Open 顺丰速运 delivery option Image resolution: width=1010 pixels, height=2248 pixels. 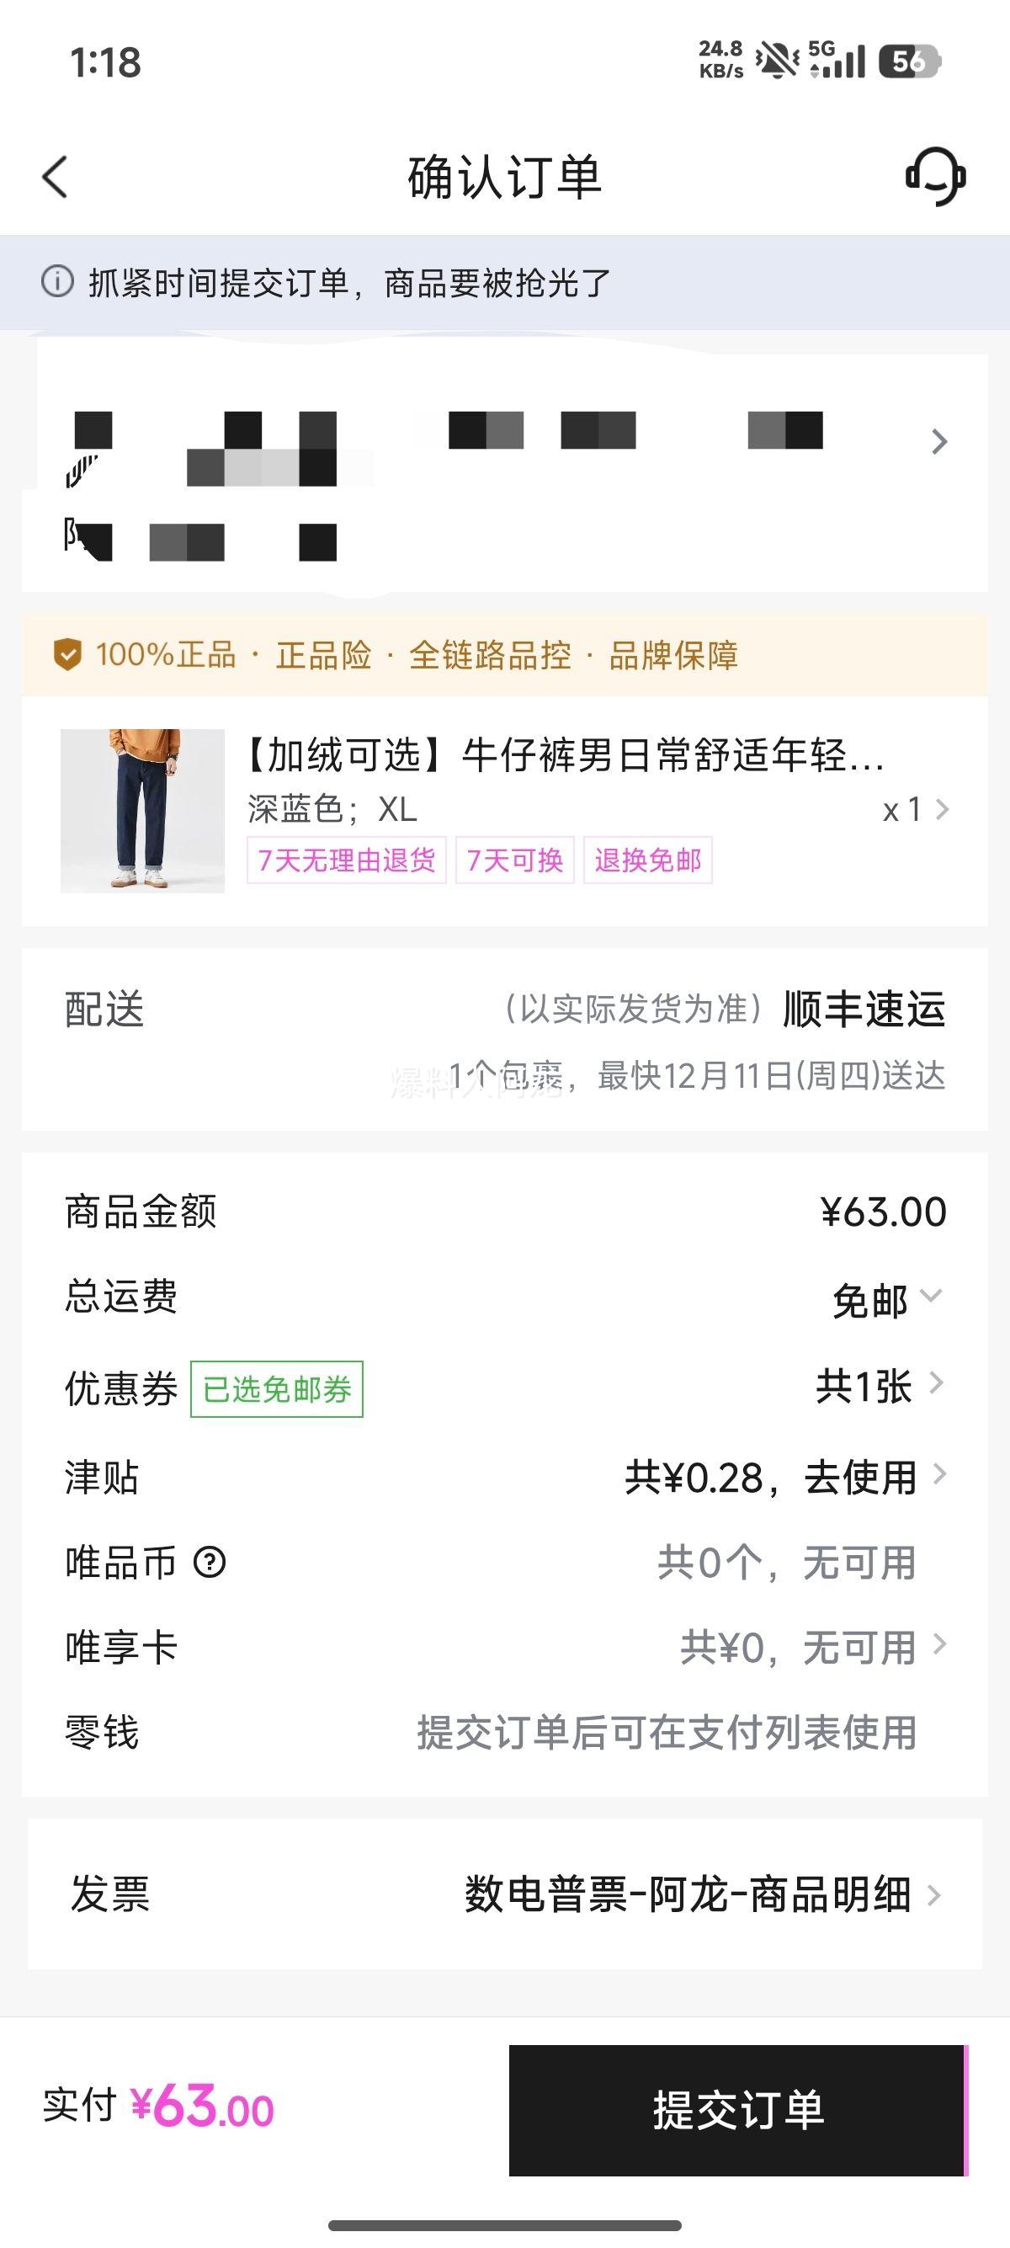point(863,1009)
